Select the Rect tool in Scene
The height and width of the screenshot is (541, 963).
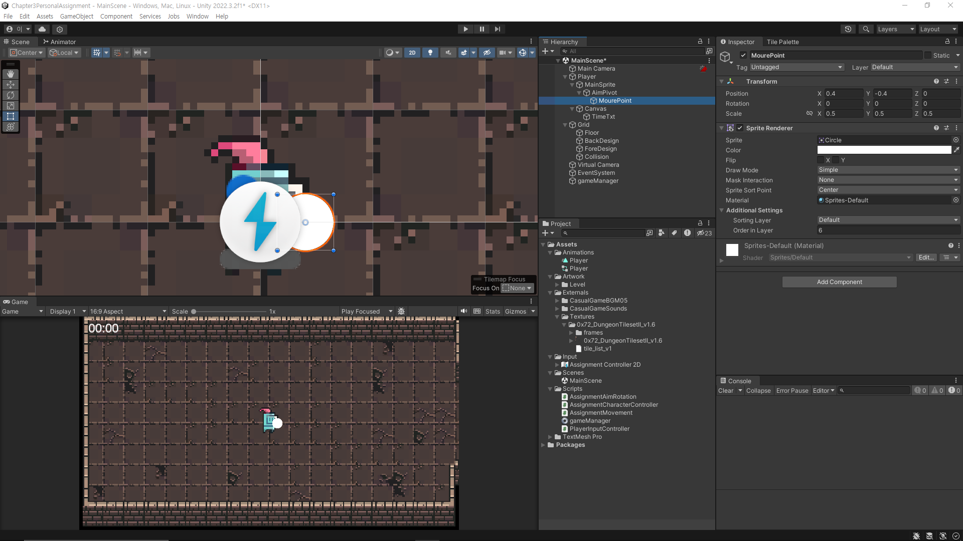pyautogui.click(x=11, y=116)
